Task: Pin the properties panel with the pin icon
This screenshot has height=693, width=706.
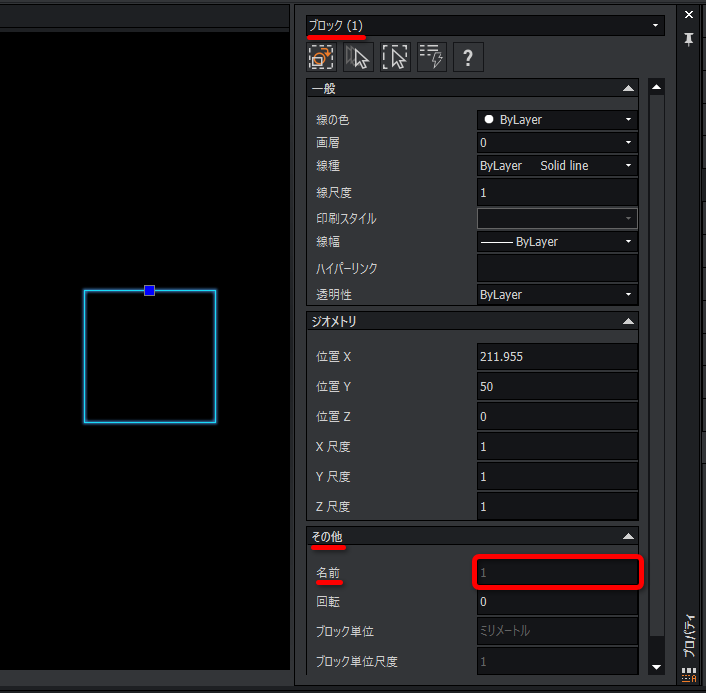Action: pos(688,39)
